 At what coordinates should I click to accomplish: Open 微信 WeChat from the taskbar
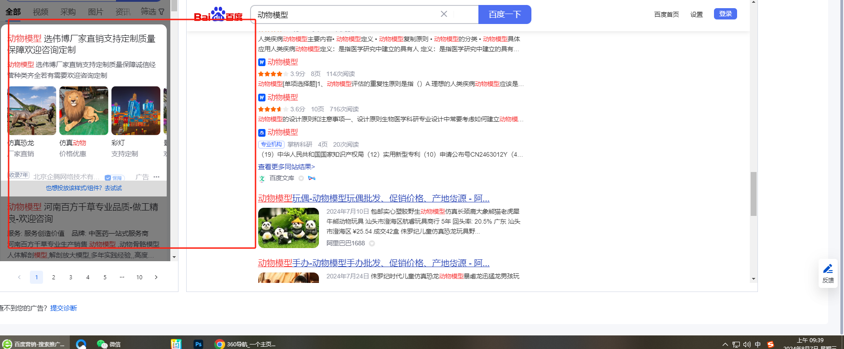coord(109,344)
